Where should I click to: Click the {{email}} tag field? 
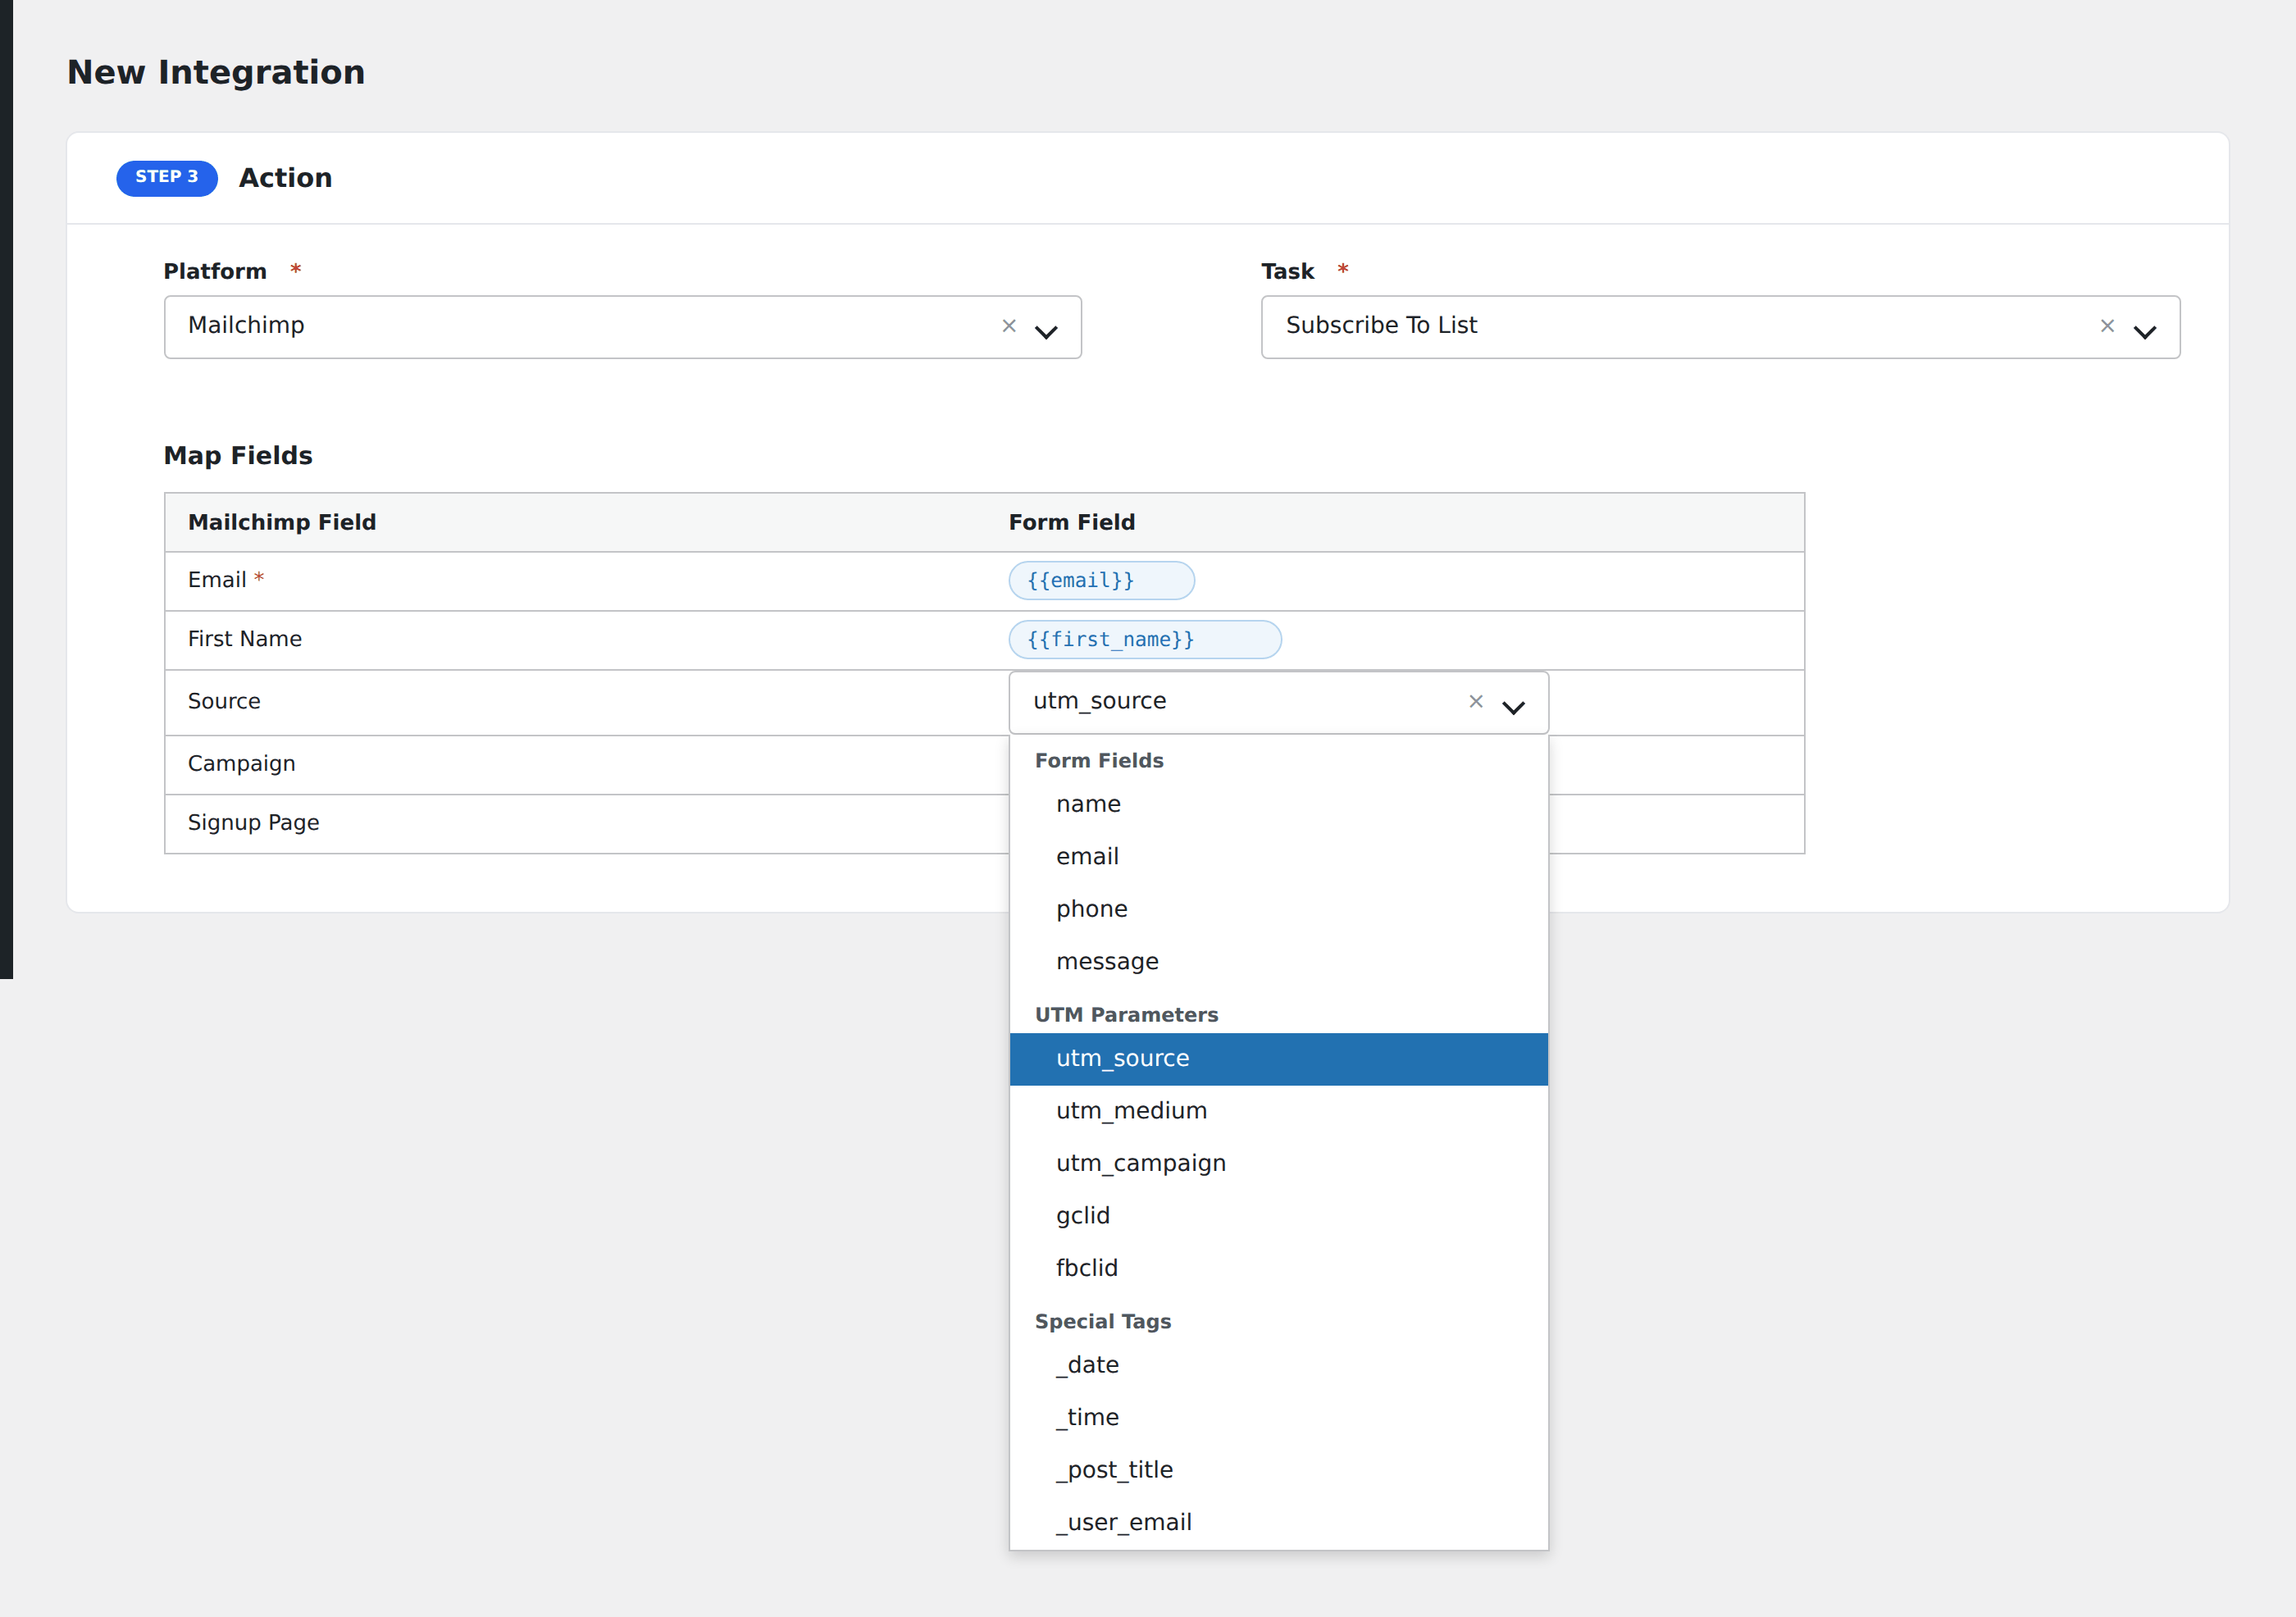1101,581
